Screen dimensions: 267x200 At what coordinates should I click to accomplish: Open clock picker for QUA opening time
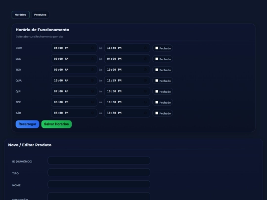pyautogui.click(x=92, y=80)
